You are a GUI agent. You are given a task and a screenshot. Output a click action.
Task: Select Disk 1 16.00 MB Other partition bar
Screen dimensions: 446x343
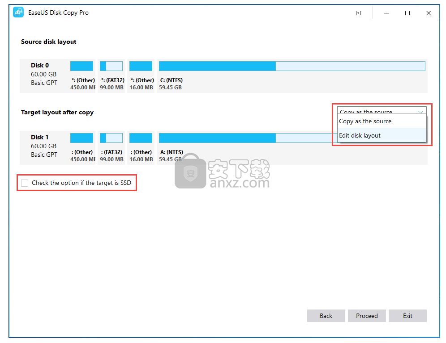pos(141,138)
